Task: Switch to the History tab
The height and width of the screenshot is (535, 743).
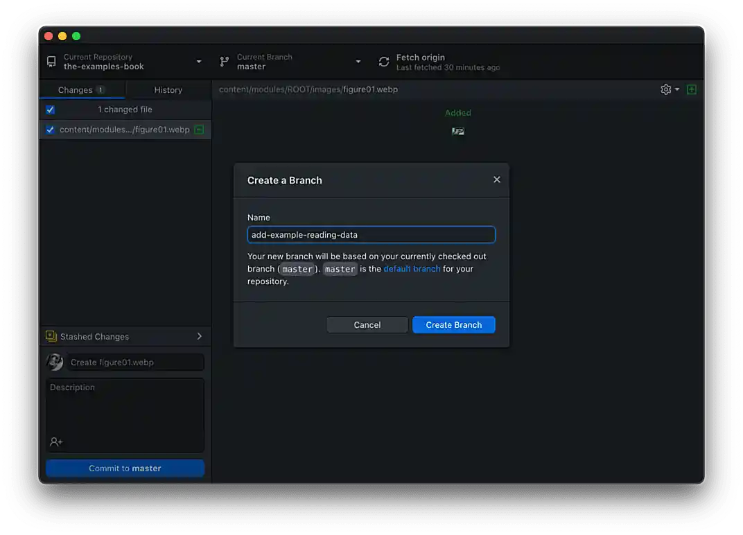Action: coord(168,89)
